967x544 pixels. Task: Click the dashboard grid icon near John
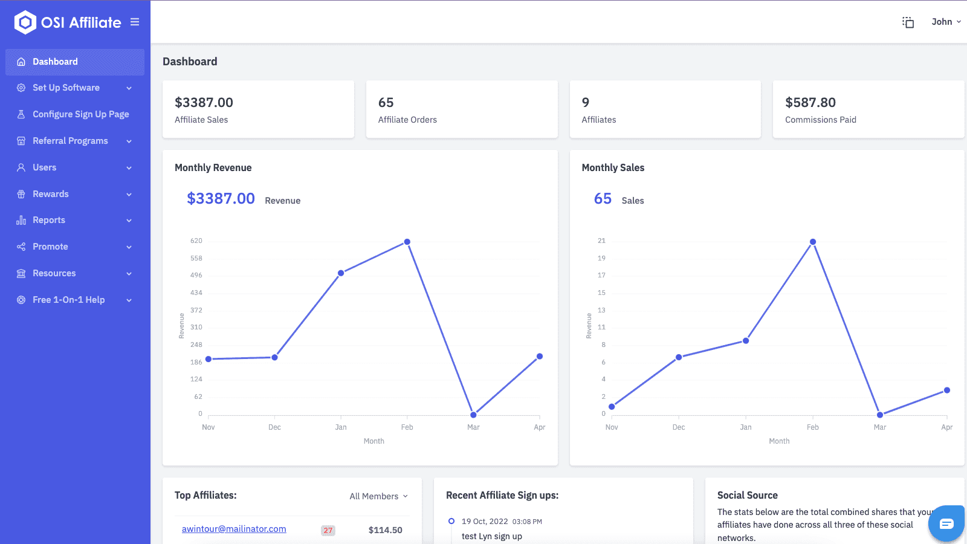click(x=908, y=21)
